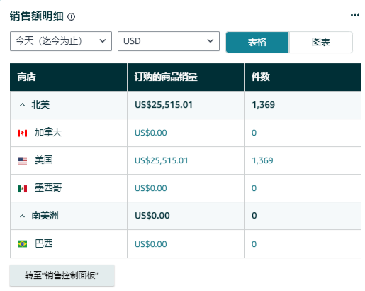
Task: Open the Brazil sales US$0.00 link
Action: point(151,244)
